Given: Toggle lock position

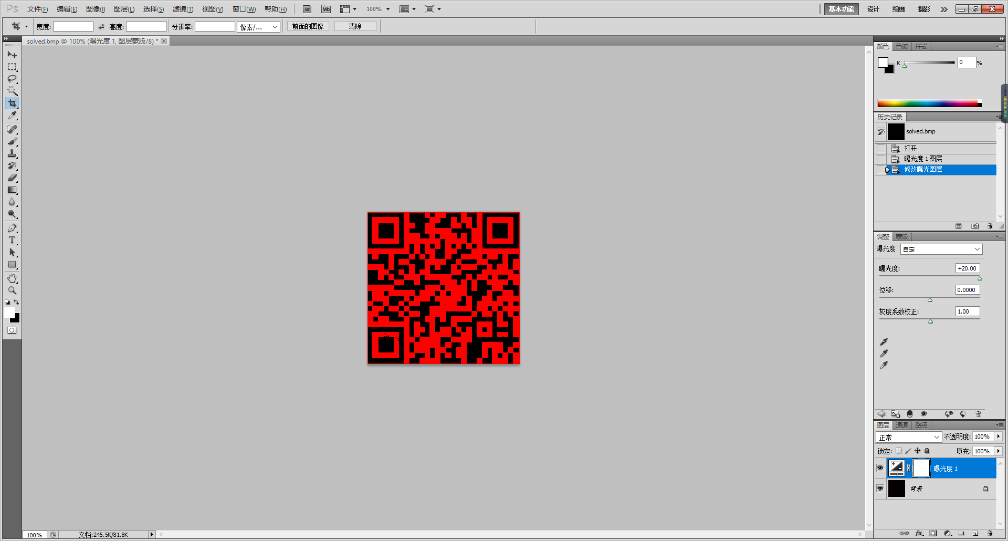Looking at the screenshot, I should (x=918, y=451).
